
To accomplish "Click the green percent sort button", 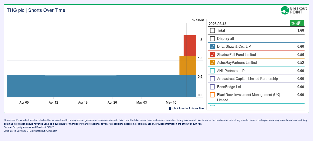I will pyautogui.click(x=297, y=23).
